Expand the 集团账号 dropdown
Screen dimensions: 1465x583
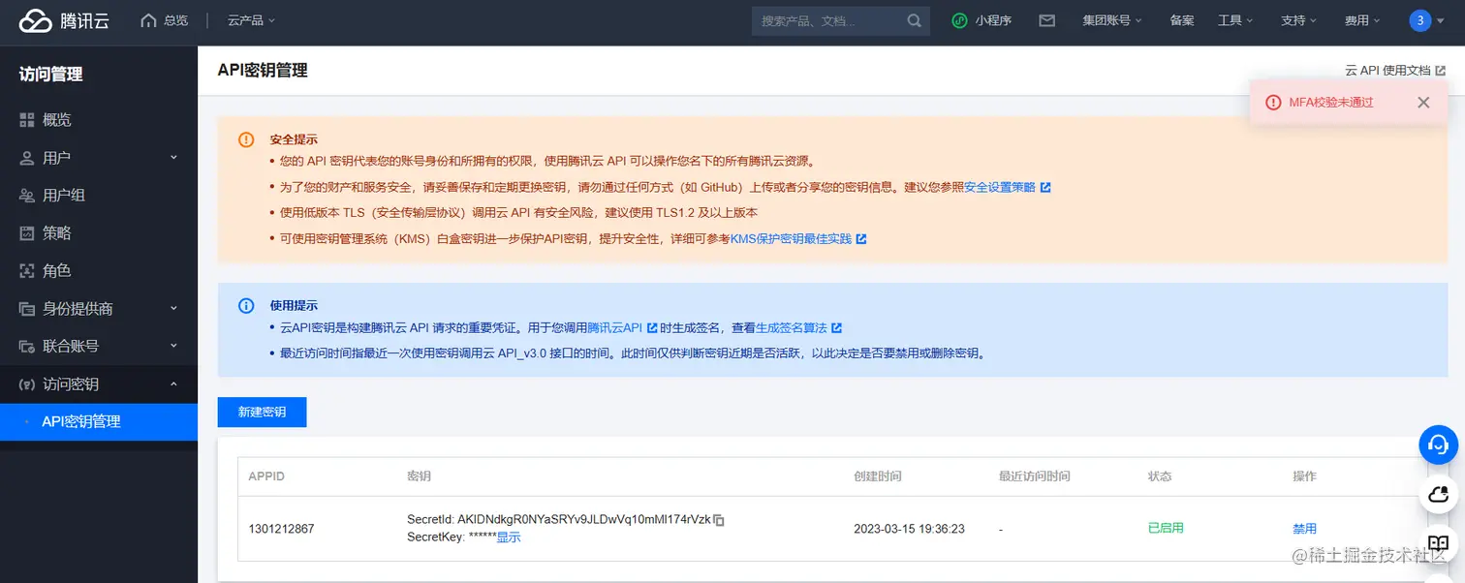[x=1111, y=20]
